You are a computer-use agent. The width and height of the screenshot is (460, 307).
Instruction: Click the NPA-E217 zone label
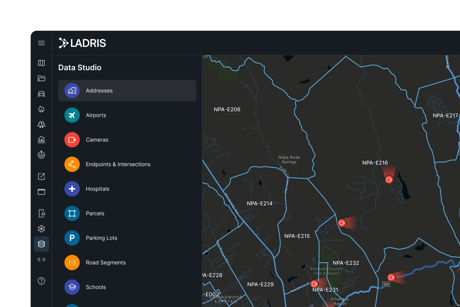(445, 116)
